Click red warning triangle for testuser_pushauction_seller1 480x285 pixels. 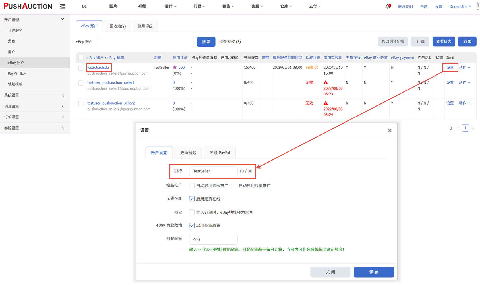[326, 82]
